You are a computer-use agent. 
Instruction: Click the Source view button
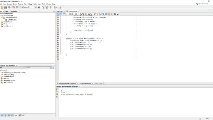pyautogui.click(x=59, y=14)
